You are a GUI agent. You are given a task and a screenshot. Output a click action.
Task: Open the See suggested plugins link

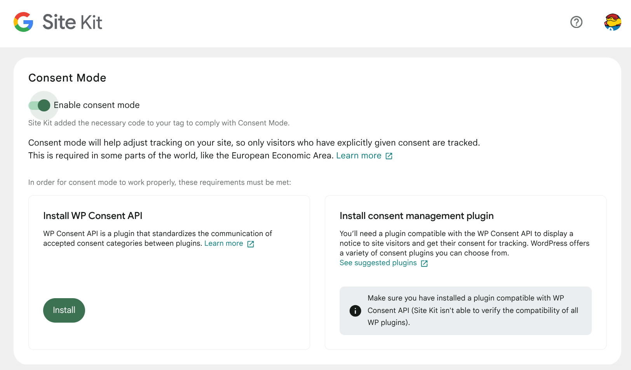pyautogui.click(x=378, y=263)
